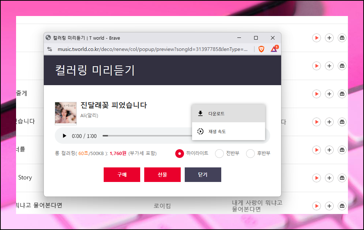This screenshot has height=230, width=364.
Task: Minimize the Brave popup window
Action: (239, 38)
